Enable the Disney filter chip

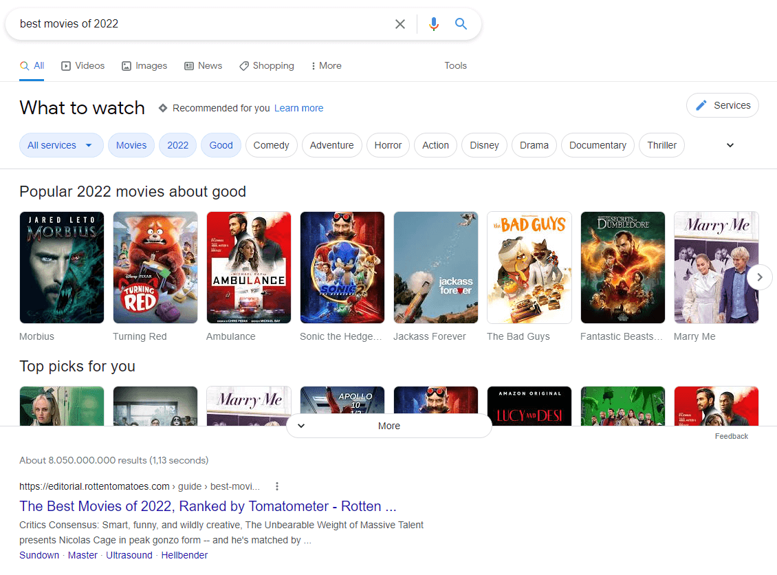(484, 145)
